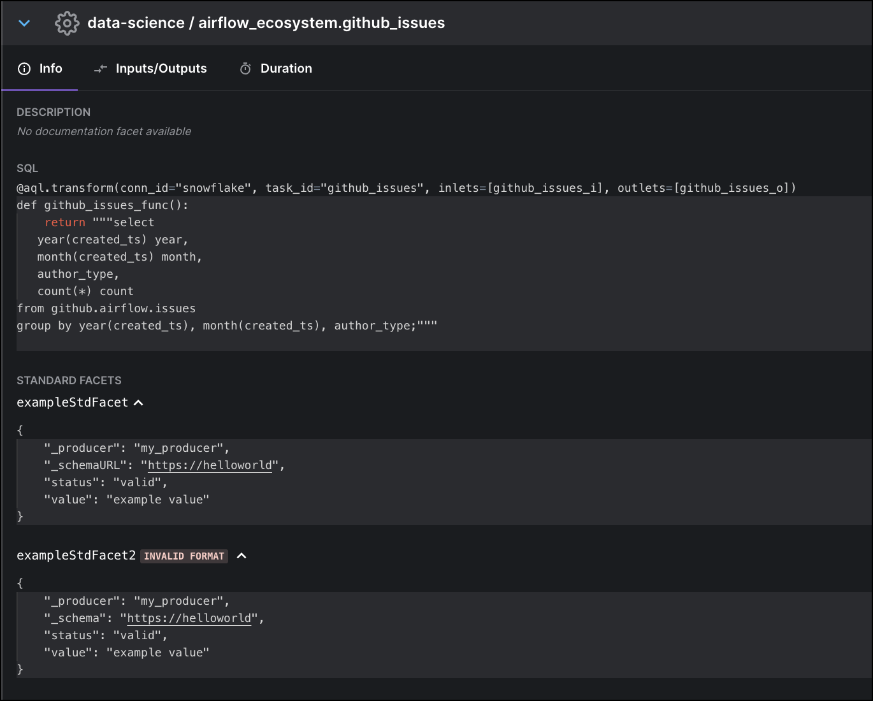Collapse the exampleStdFacet2 section

point(241,556)
